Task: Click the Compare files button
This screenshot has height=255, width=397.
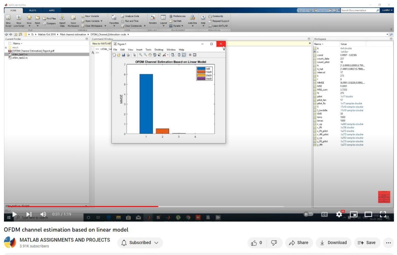Action: tap(49, 23)
